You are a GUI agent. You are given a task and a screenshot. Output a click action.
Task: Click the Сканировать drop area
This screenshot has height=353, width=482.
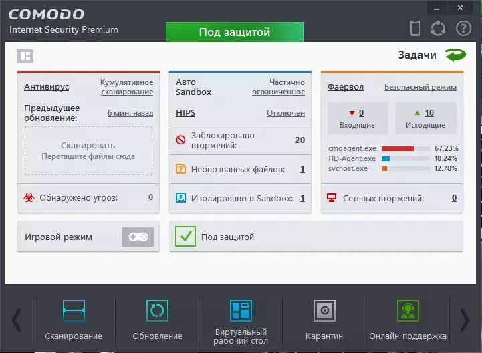(x=88, y=150)
